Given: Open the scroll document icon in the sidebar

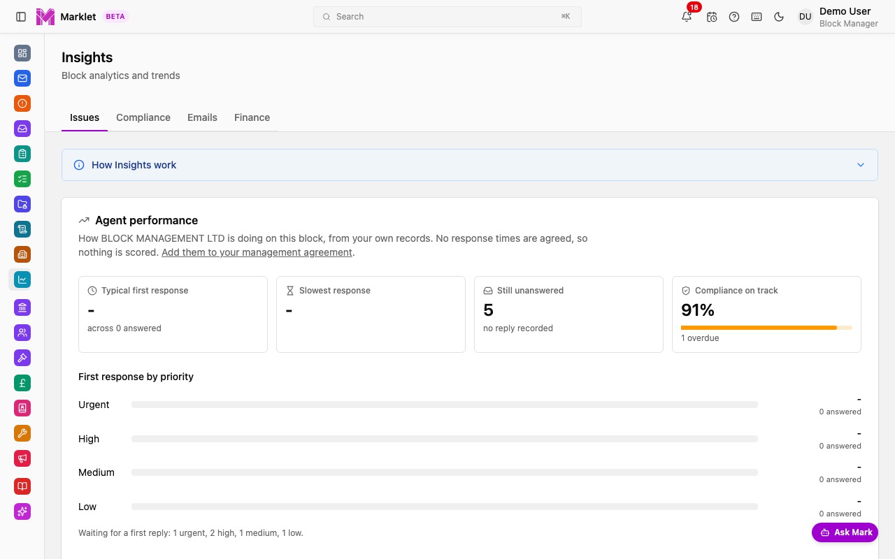Looking at the screenshot, I should pos(22,229).
